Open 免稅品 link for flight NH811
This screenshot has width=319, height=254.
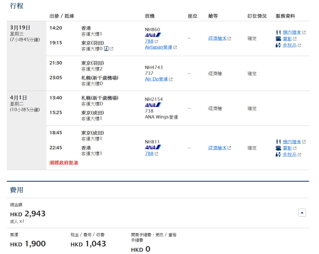pos(289,154)
